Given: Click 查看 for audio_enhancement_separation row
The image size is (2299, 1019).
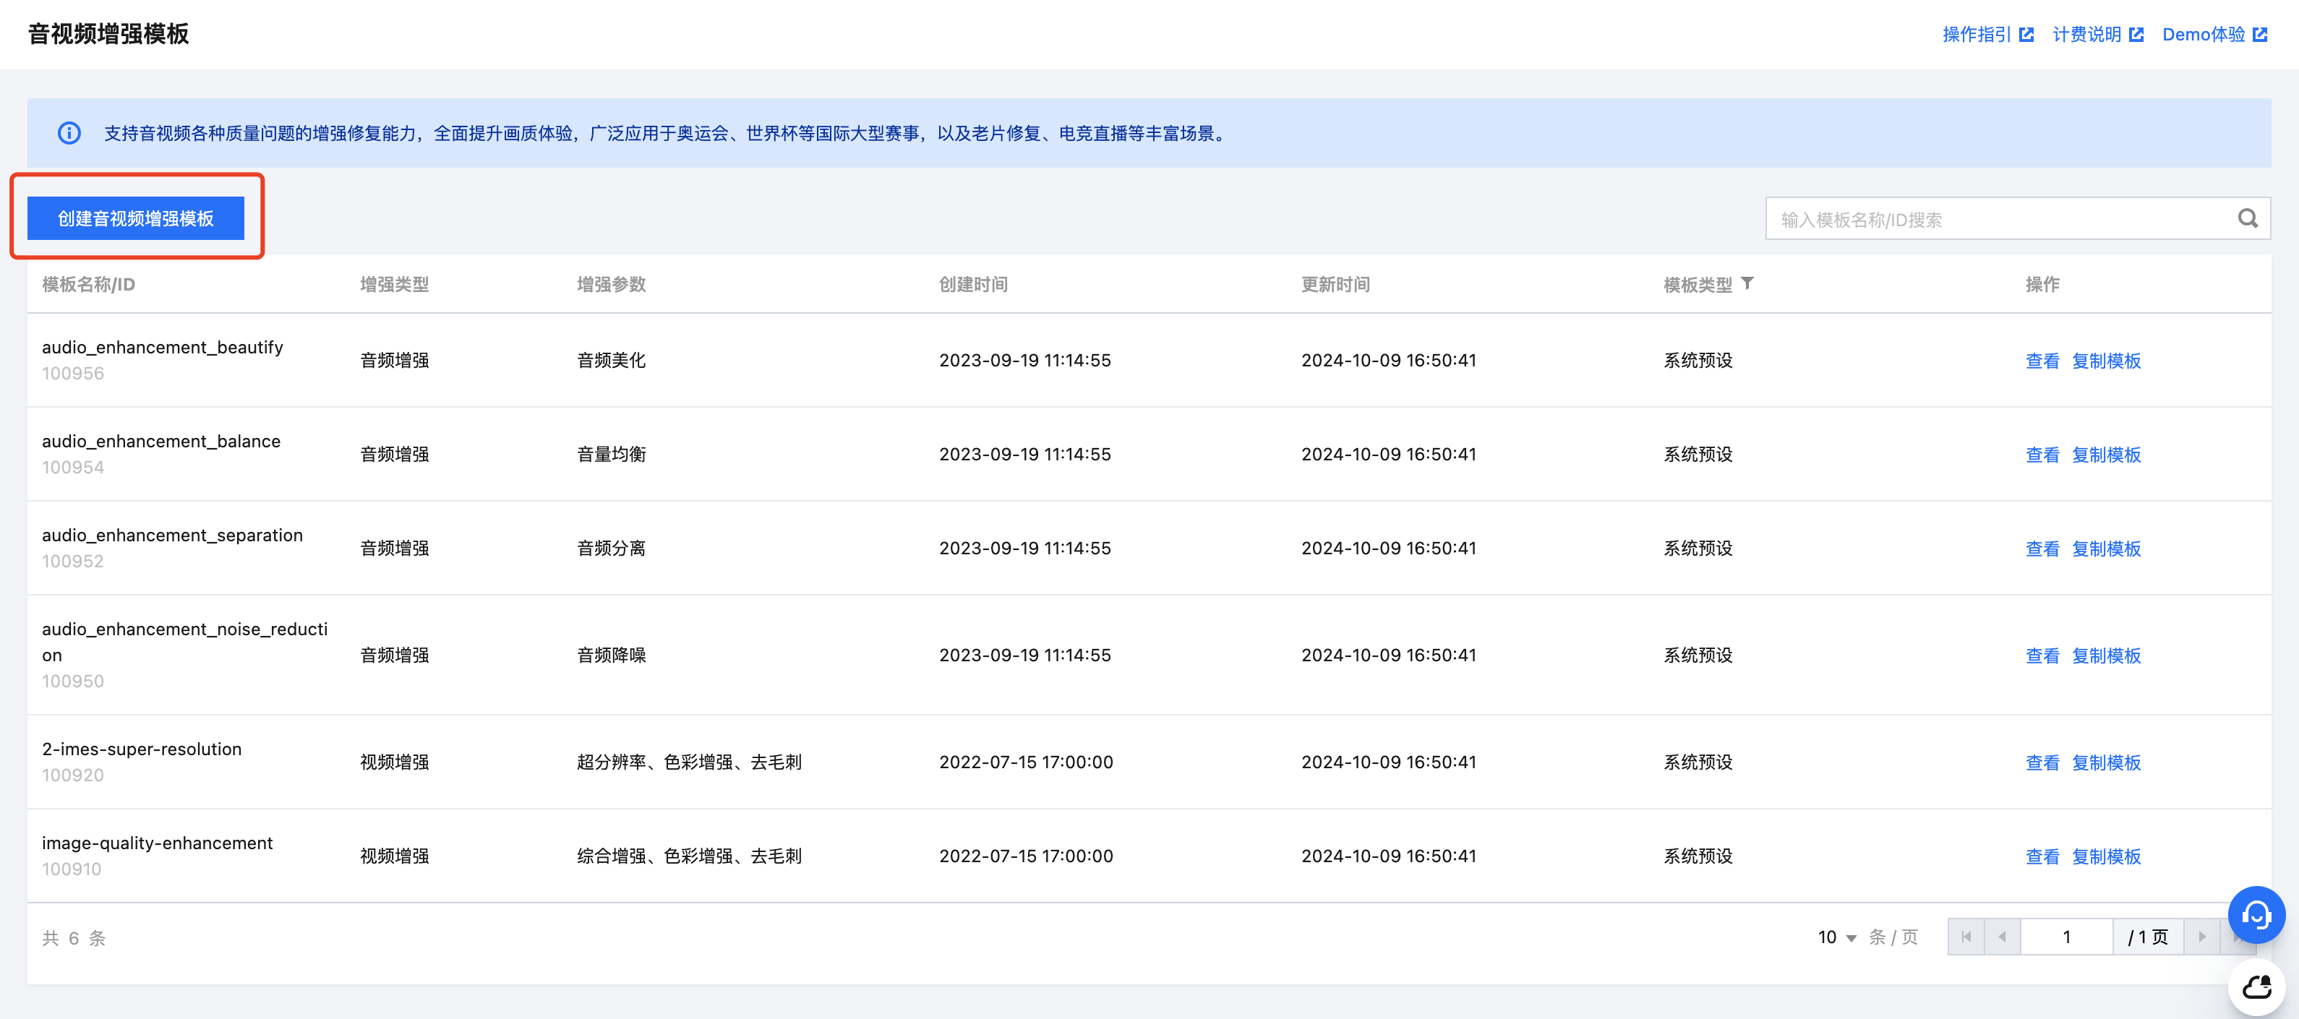Looking at the screenshot, I should pyautogui.click(x=2042, y=549).
